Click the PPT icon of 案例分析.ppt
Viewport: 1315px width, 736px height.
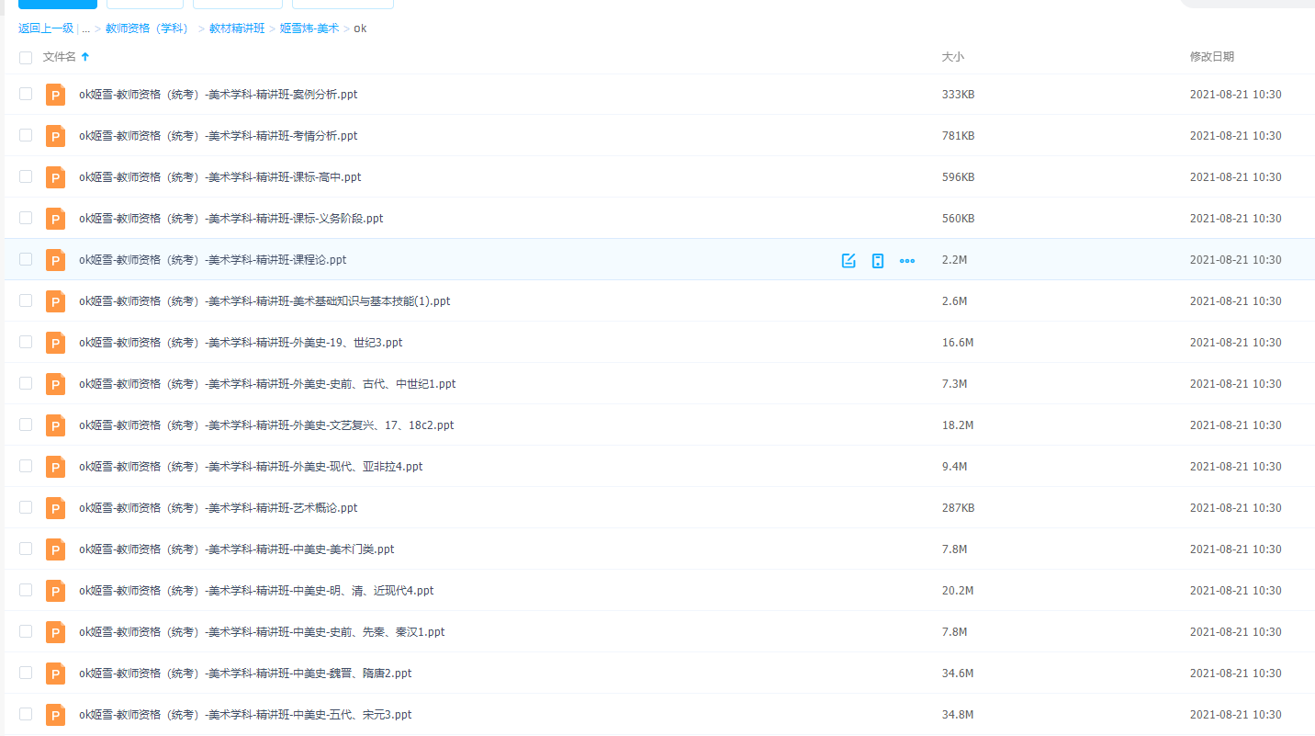tap(56, 95)
